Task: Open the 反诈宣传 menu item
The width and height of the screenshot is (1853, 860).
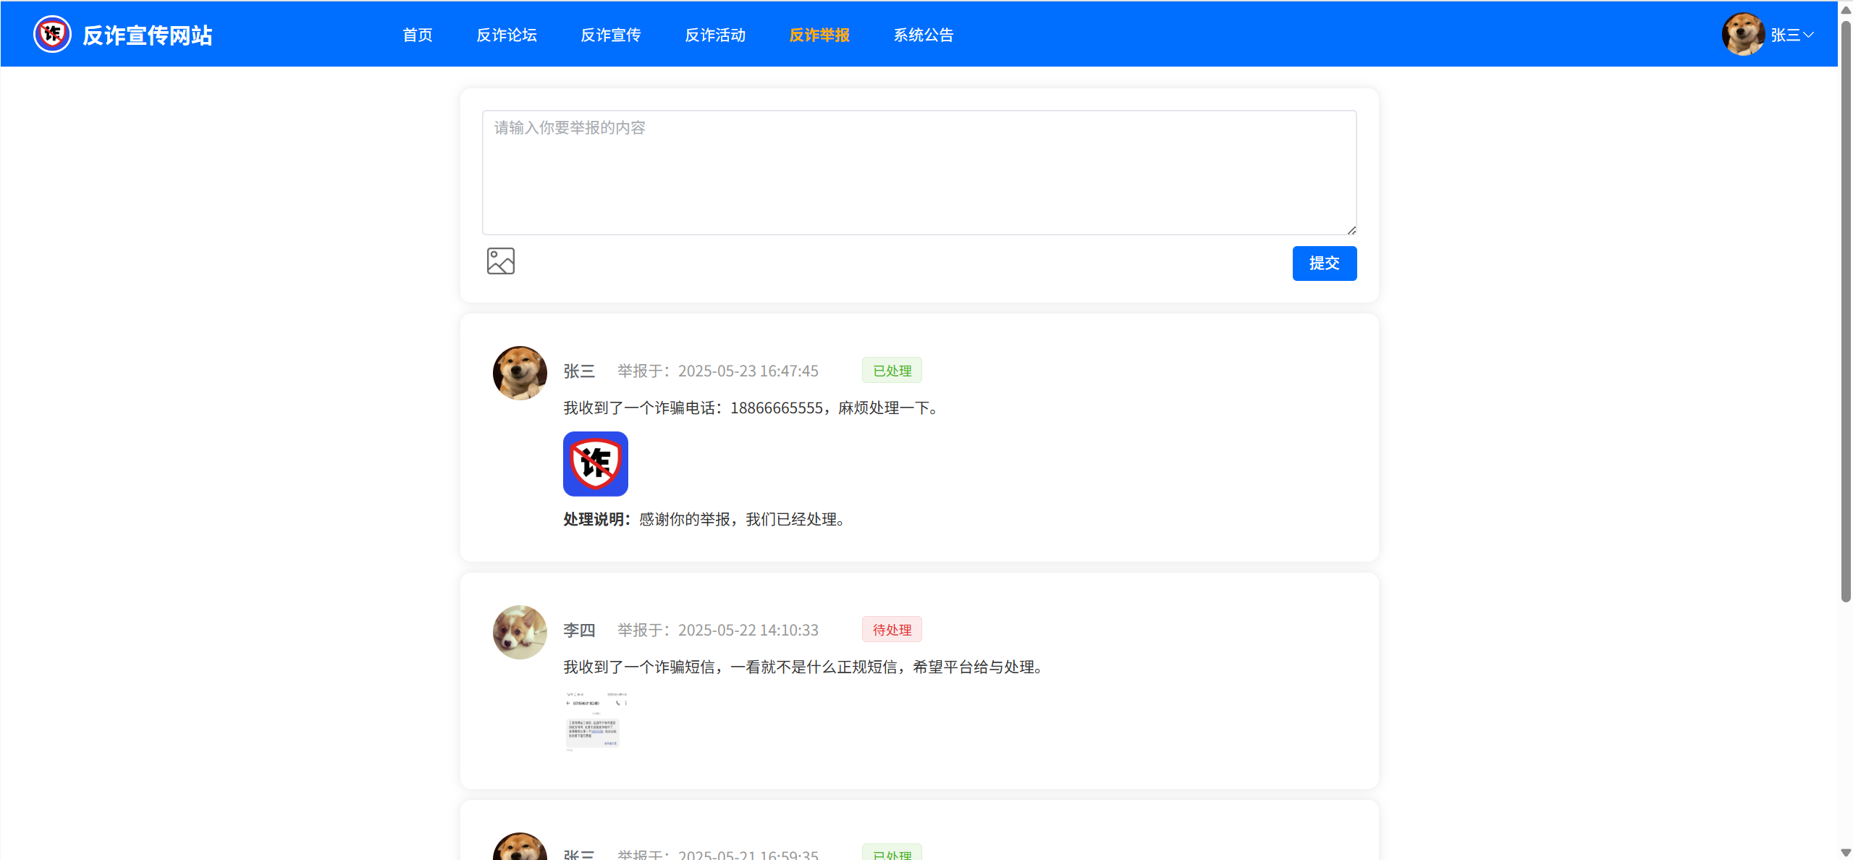Action: pos(611,35)
